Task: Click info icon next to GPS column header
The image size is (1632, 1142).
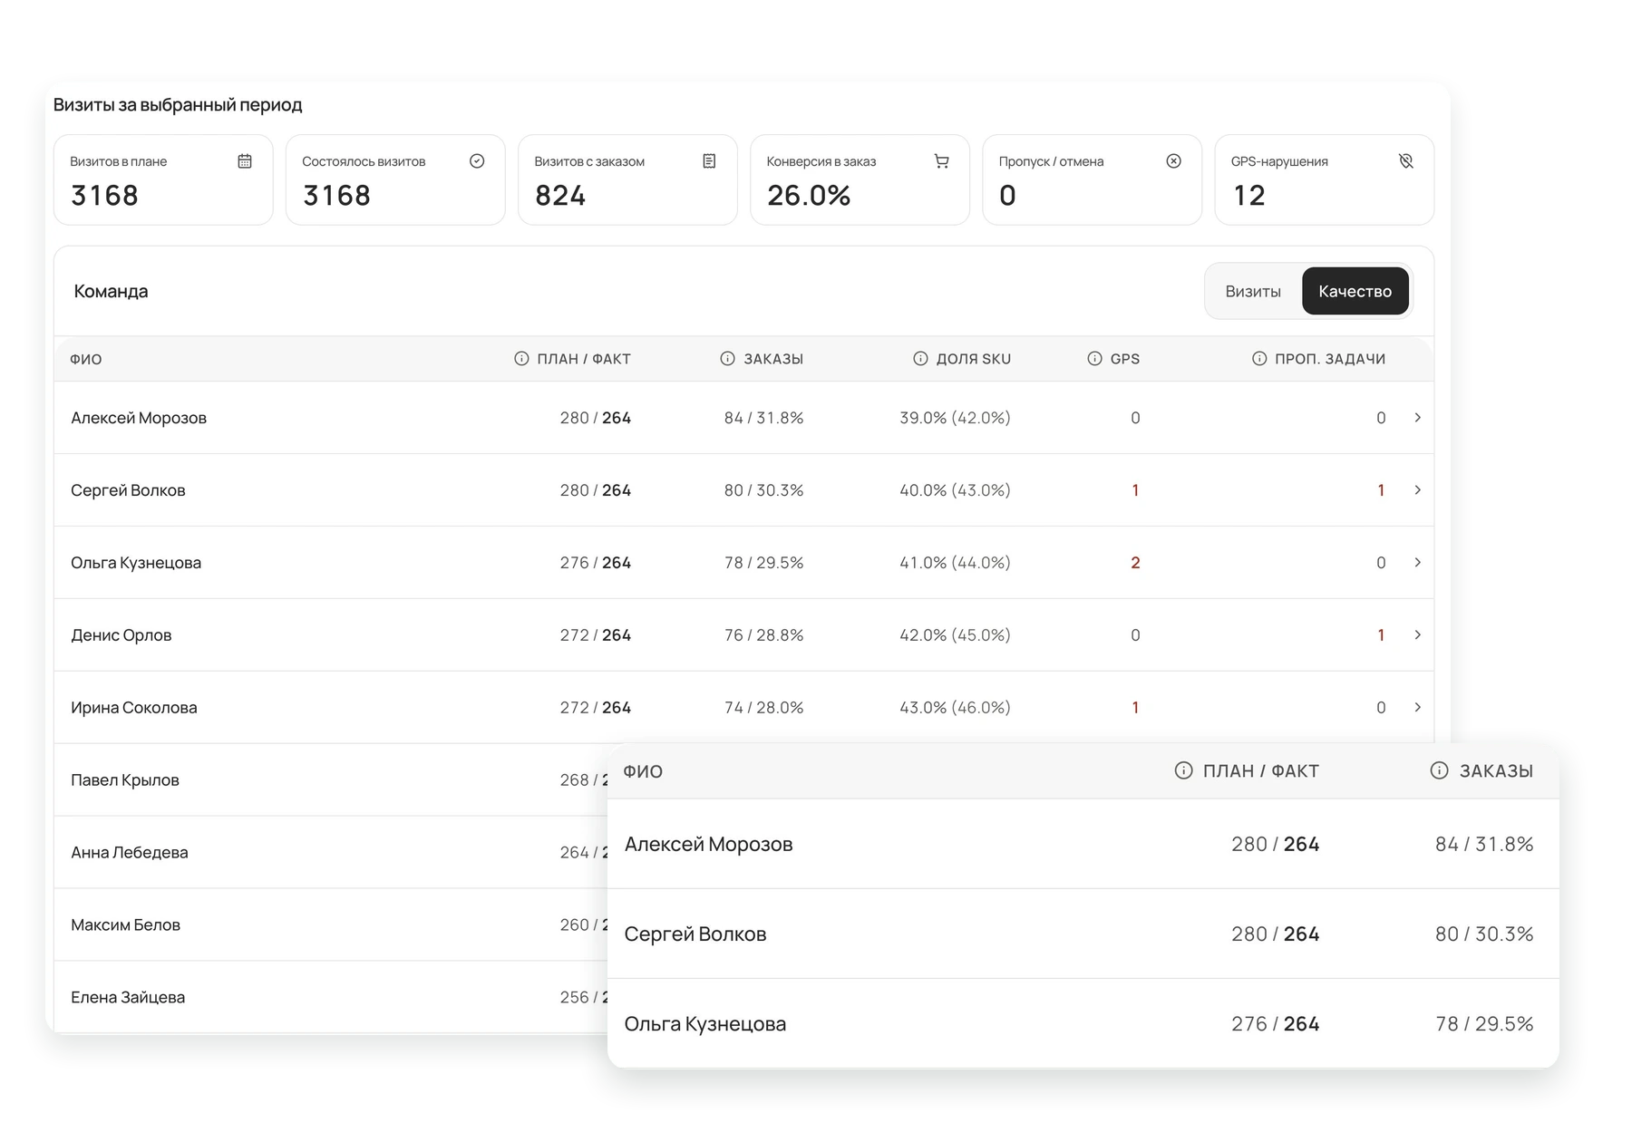Action: (1094, 359)
